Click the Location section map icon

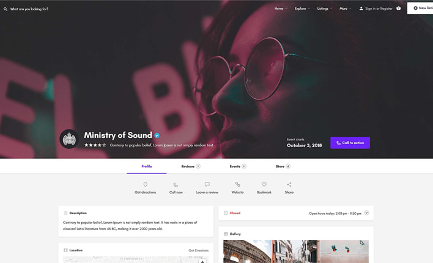65,250
